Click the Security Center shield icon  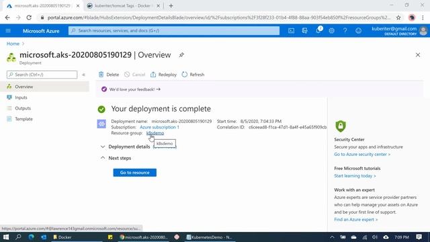[341, 126]
